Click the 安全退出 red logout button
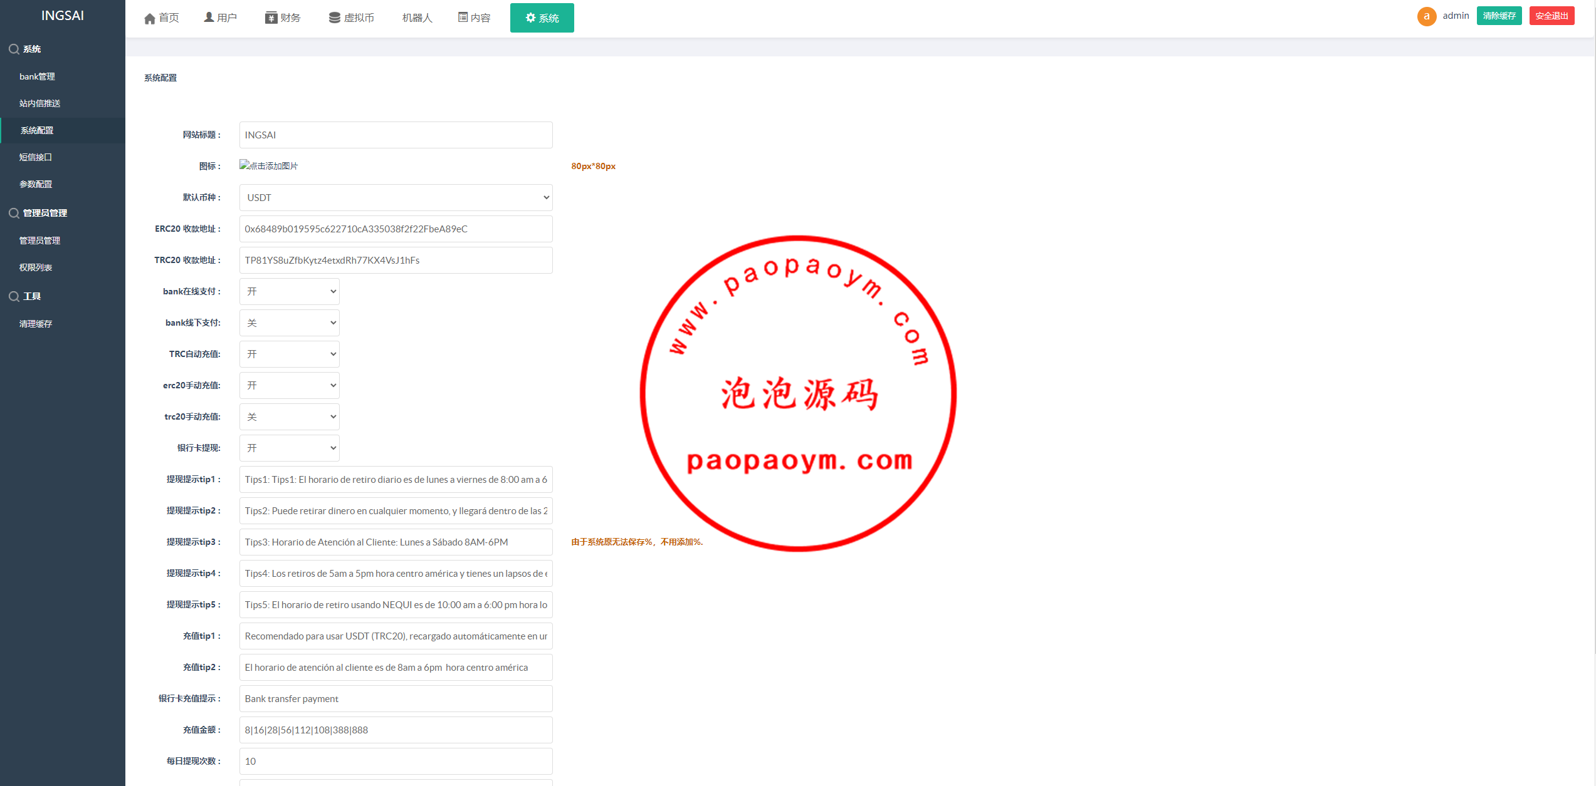 pos(1551,16)
